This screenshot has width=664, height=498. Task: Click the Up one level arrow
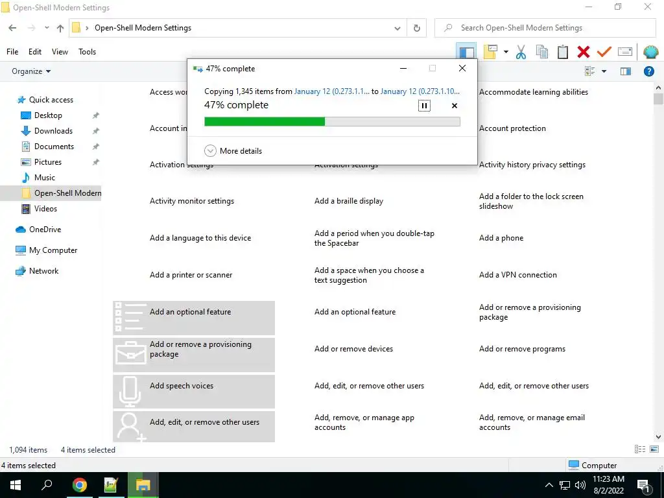pos(60,28)
